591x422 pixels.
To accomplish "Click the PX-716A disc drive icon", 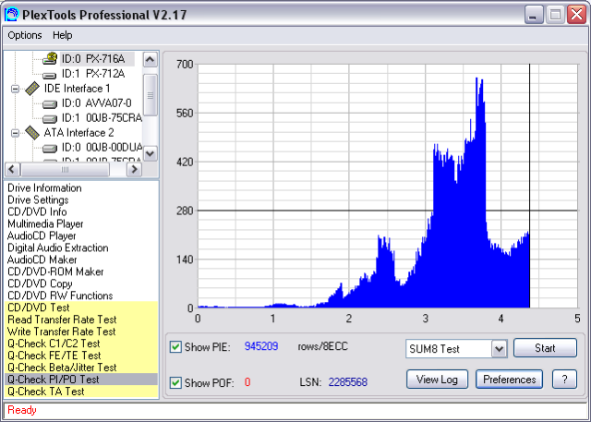I will click(x=50, y=58).
